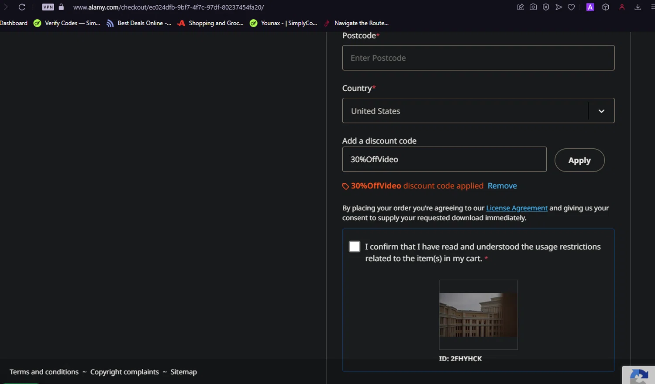Click the reCAPTCHA badge
The image size is (655, 384).
638,375
